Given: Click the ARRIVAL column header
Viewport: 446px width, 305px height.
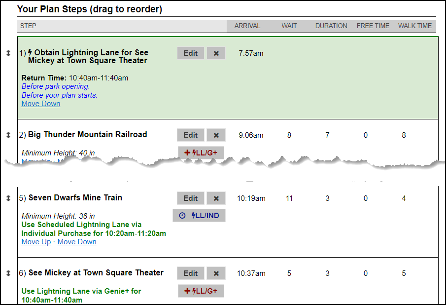Looking at the screenshot, I should 247,26.
